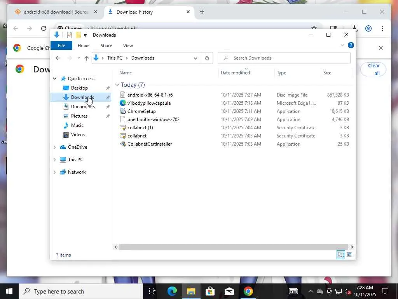This screenshot has width=398, height=299.
Task: Open Mail app from the taskbar
Action: 229,291
